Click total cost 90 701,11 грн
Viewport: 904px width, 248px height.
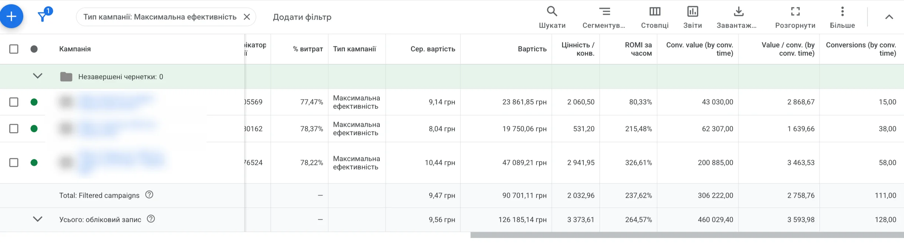[524, 196]
